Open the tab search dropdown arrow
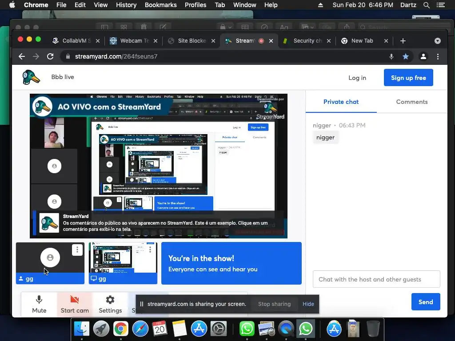The image size is (455, 341). 438,41
